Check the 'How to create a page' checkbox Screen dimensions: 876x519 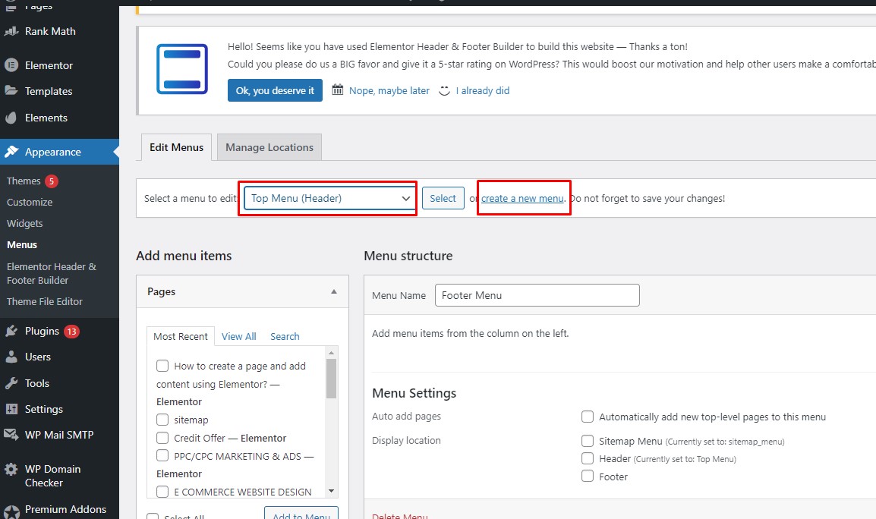pyautogui.click(x=162, y=366)
